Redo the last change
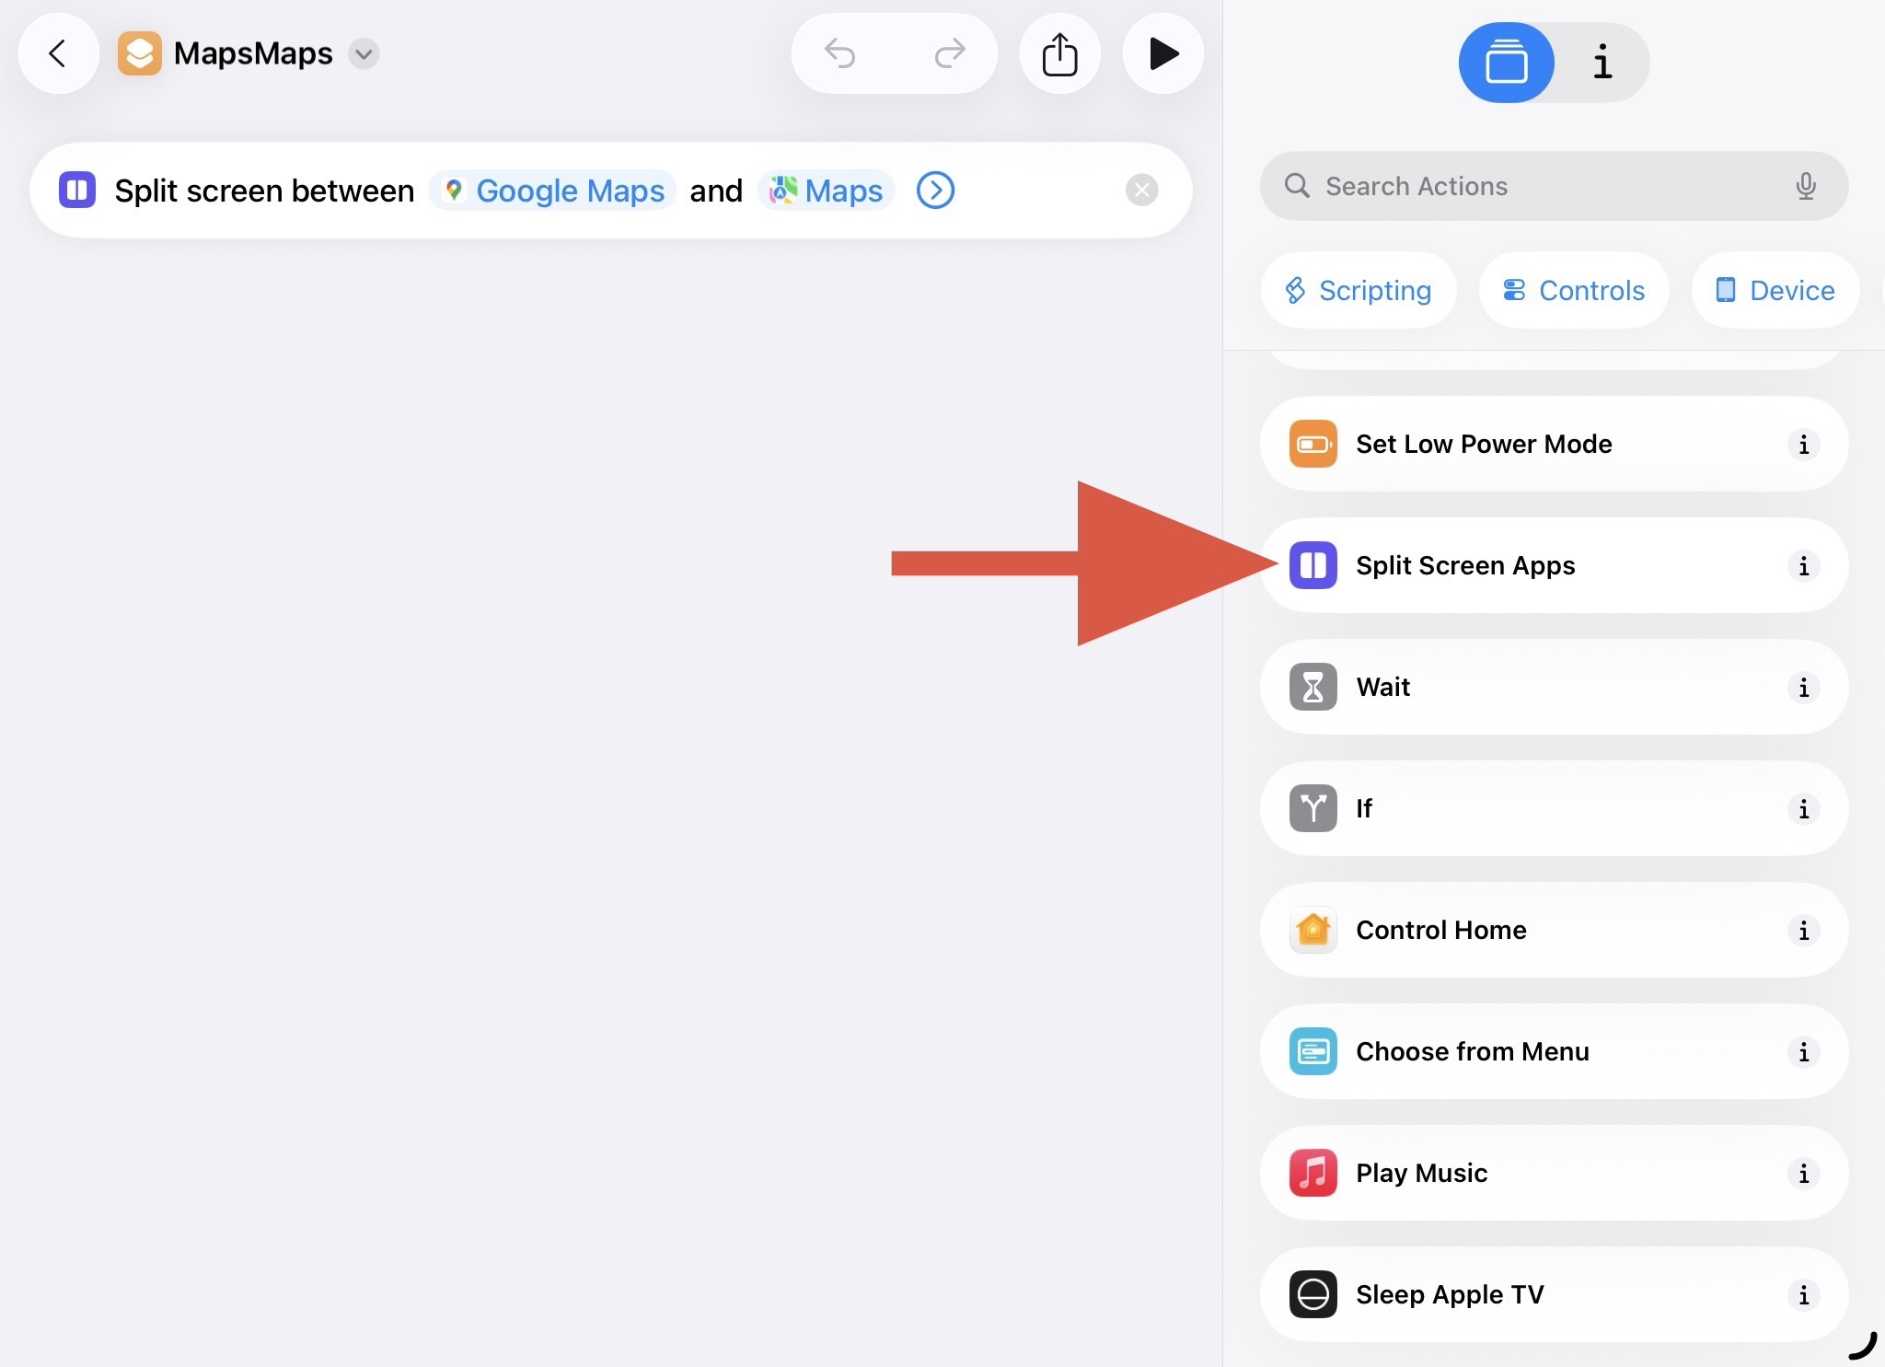The image size is (1885, 1367). pos(949,53)
